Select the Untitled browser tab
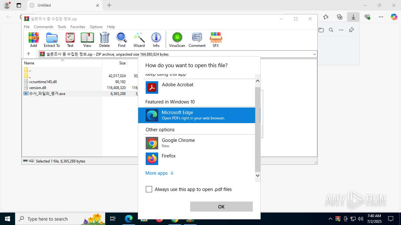Screen dimensions: 401x225 (64, 5)
